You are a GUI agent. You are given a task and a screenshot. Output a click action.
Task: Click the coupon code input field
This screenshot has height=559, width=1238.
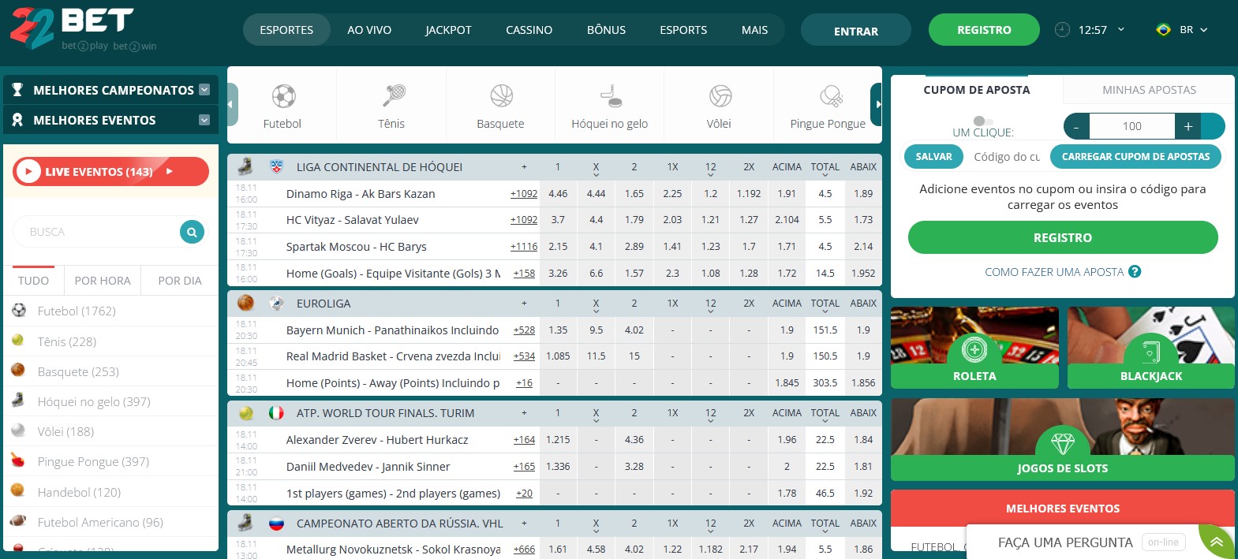point(1007,157)
